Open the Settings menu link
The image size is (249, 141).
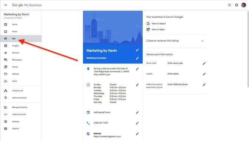click(x=15, y=121)
